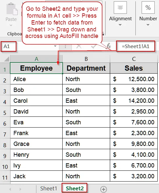Click cell containing Ivy
Viewport: 159px width, 193px height.
(36, 166)
